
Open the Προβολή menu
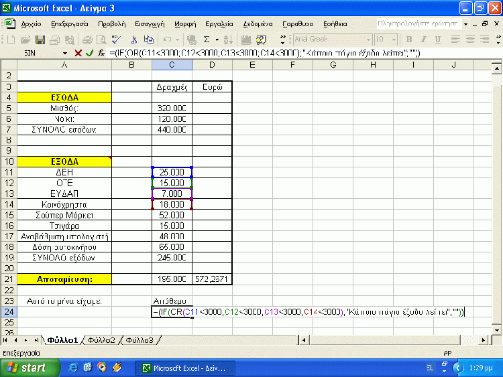tap(111, 24)
